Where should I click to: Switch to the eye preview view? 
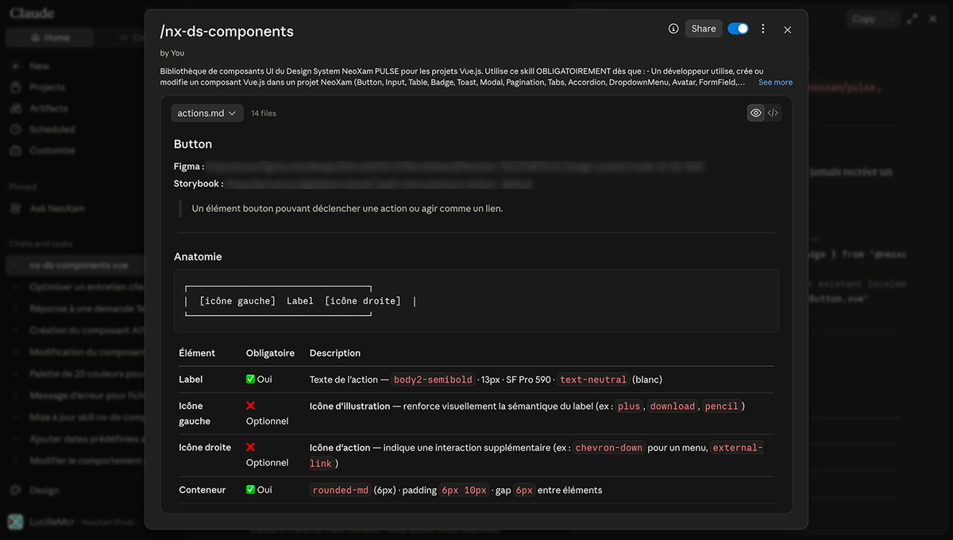click(x=755, y=113)
